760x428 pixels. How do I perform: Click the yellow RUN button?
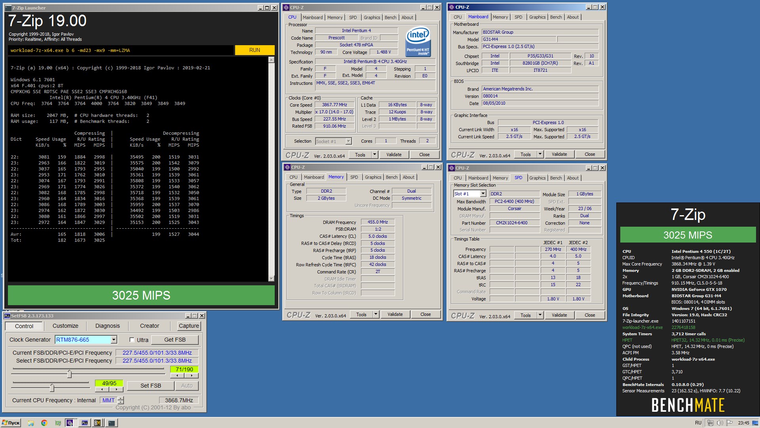(x=255, y=50)
